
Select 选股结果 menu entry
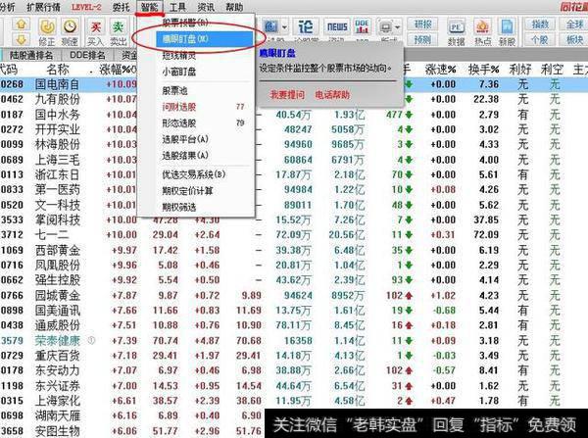pos(205,155)
